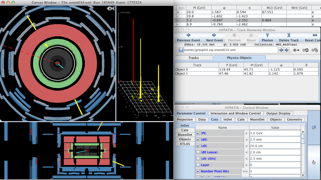321x180 pixels.
Task: Toggle the fisheye icon on the canvas
Action: click(110, 9)
